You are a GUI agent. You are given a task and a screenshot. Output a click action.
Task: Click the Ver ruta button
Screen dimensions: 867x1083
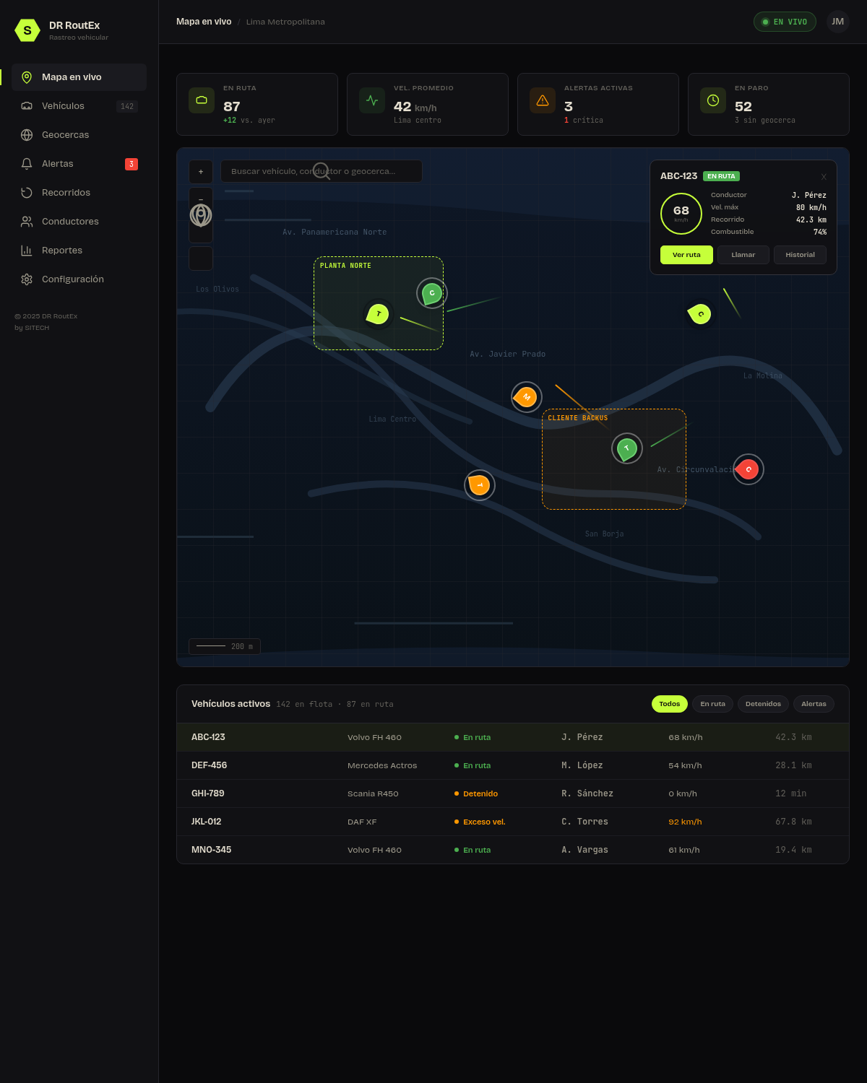(x=686, y=255)
